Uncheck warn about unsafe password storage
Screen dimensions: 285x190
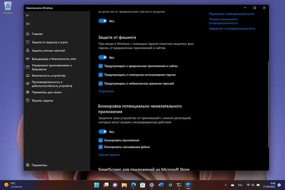tap(101, 84)
